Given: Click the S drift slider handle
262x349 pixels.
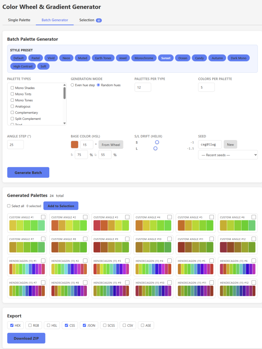Looking at the screenshot, I should click(x=157, y=142).
